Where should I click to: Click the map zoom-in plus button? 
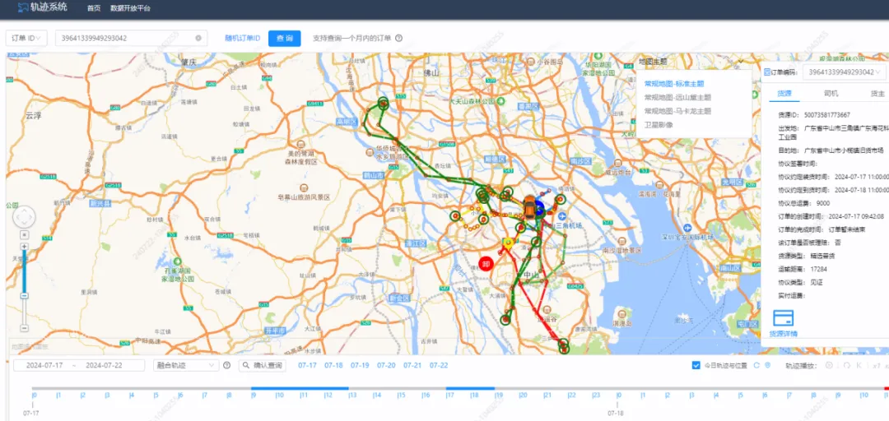point(25,246)
